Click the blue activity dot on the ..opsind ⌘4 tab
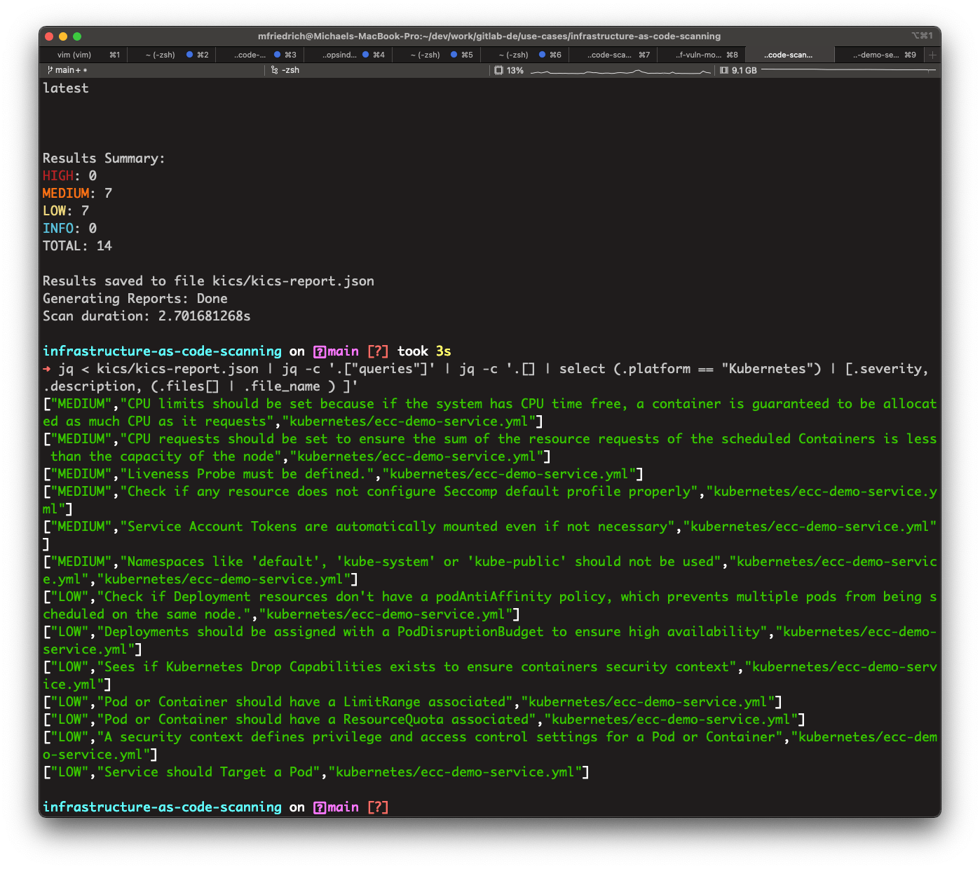The height and width of the screenshot is (869, 980). point(367,54)
